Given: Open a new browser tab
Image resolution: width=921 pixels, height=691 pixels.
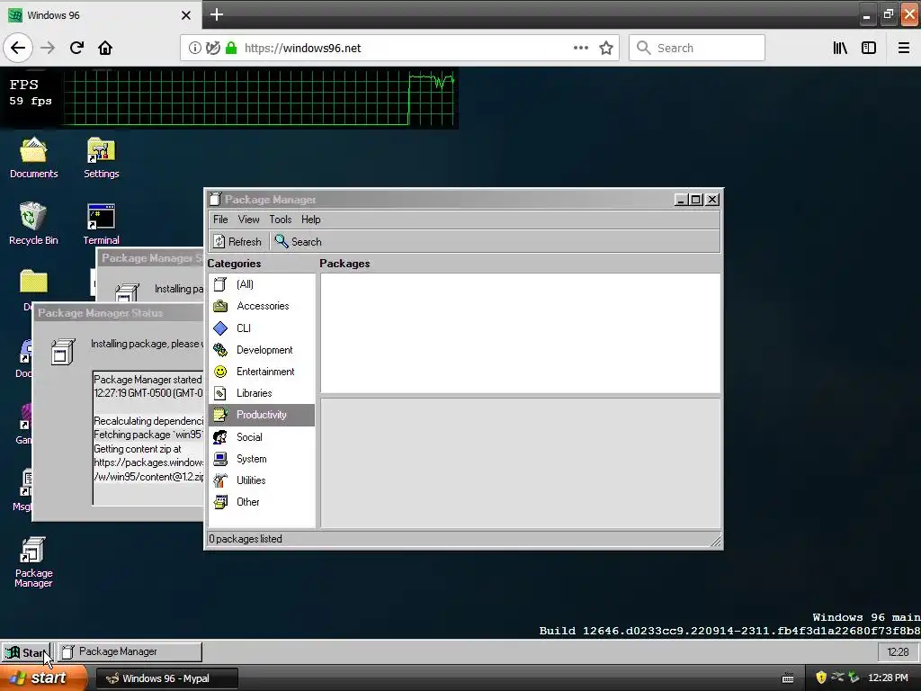Looking at the screenshot, I should pyautogui.click(x=216, y=14).
